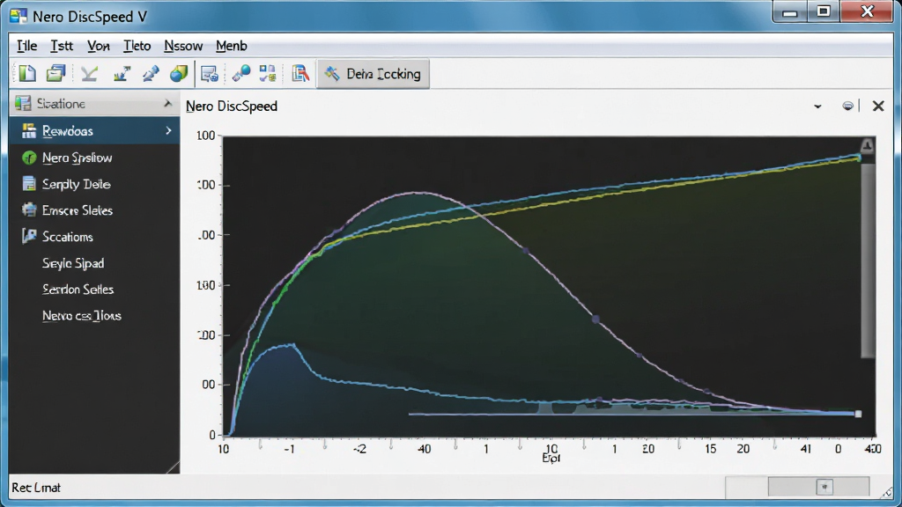Screen dimensions: 902x507
Task: Open the Nero DiscSpeed panel dropdown arrow
Action: click(x=817, y=107)
